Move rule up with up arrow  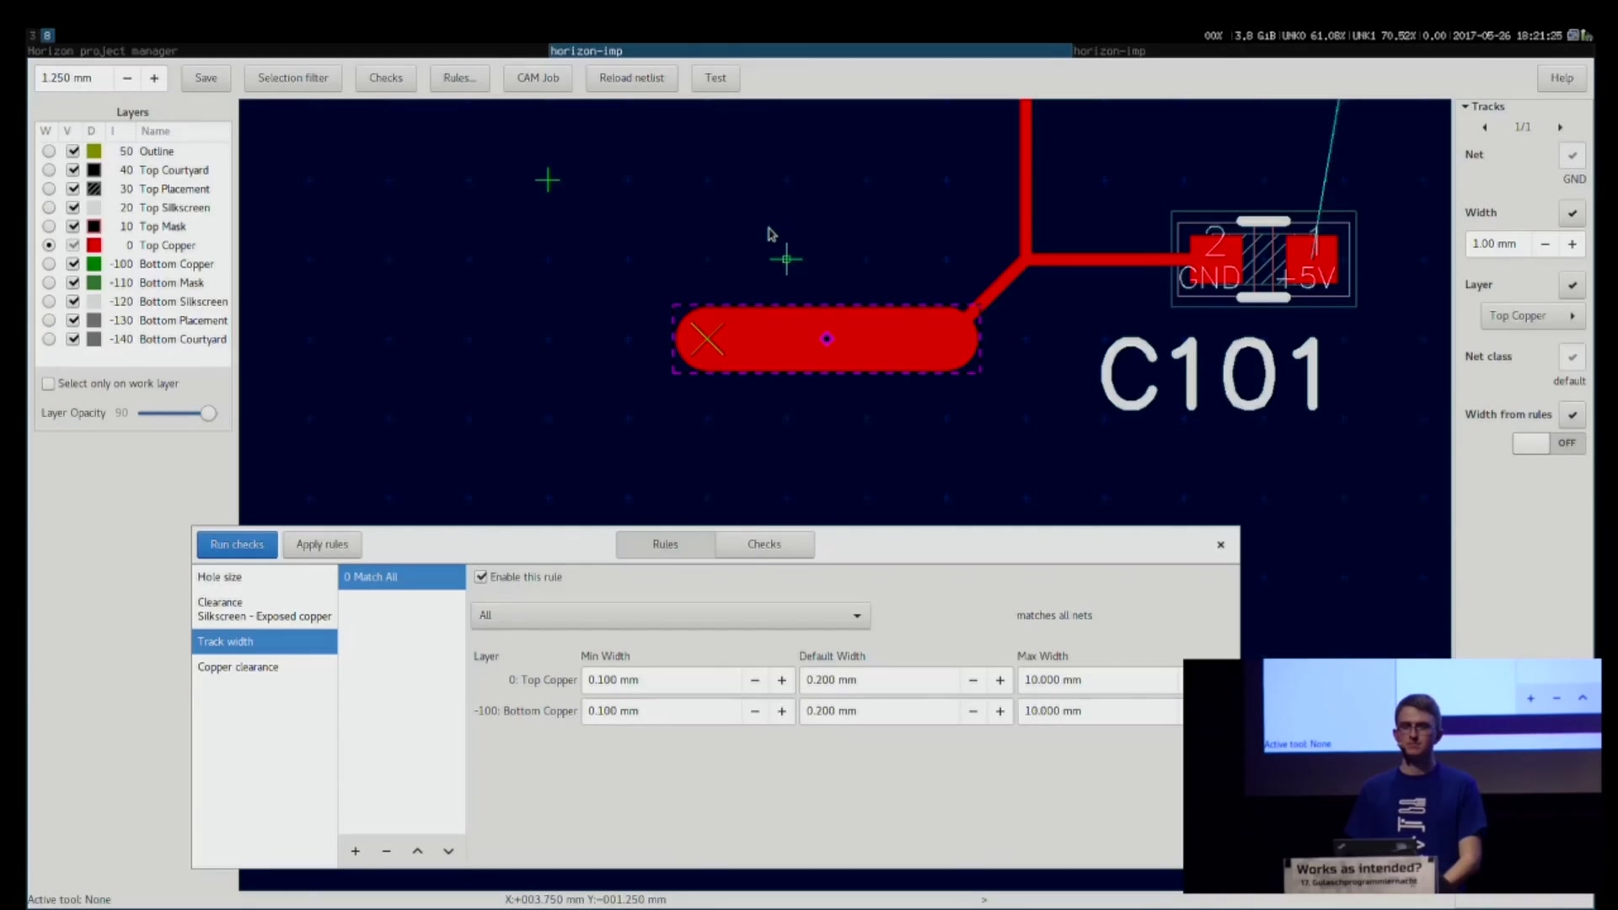coord(417,852)
